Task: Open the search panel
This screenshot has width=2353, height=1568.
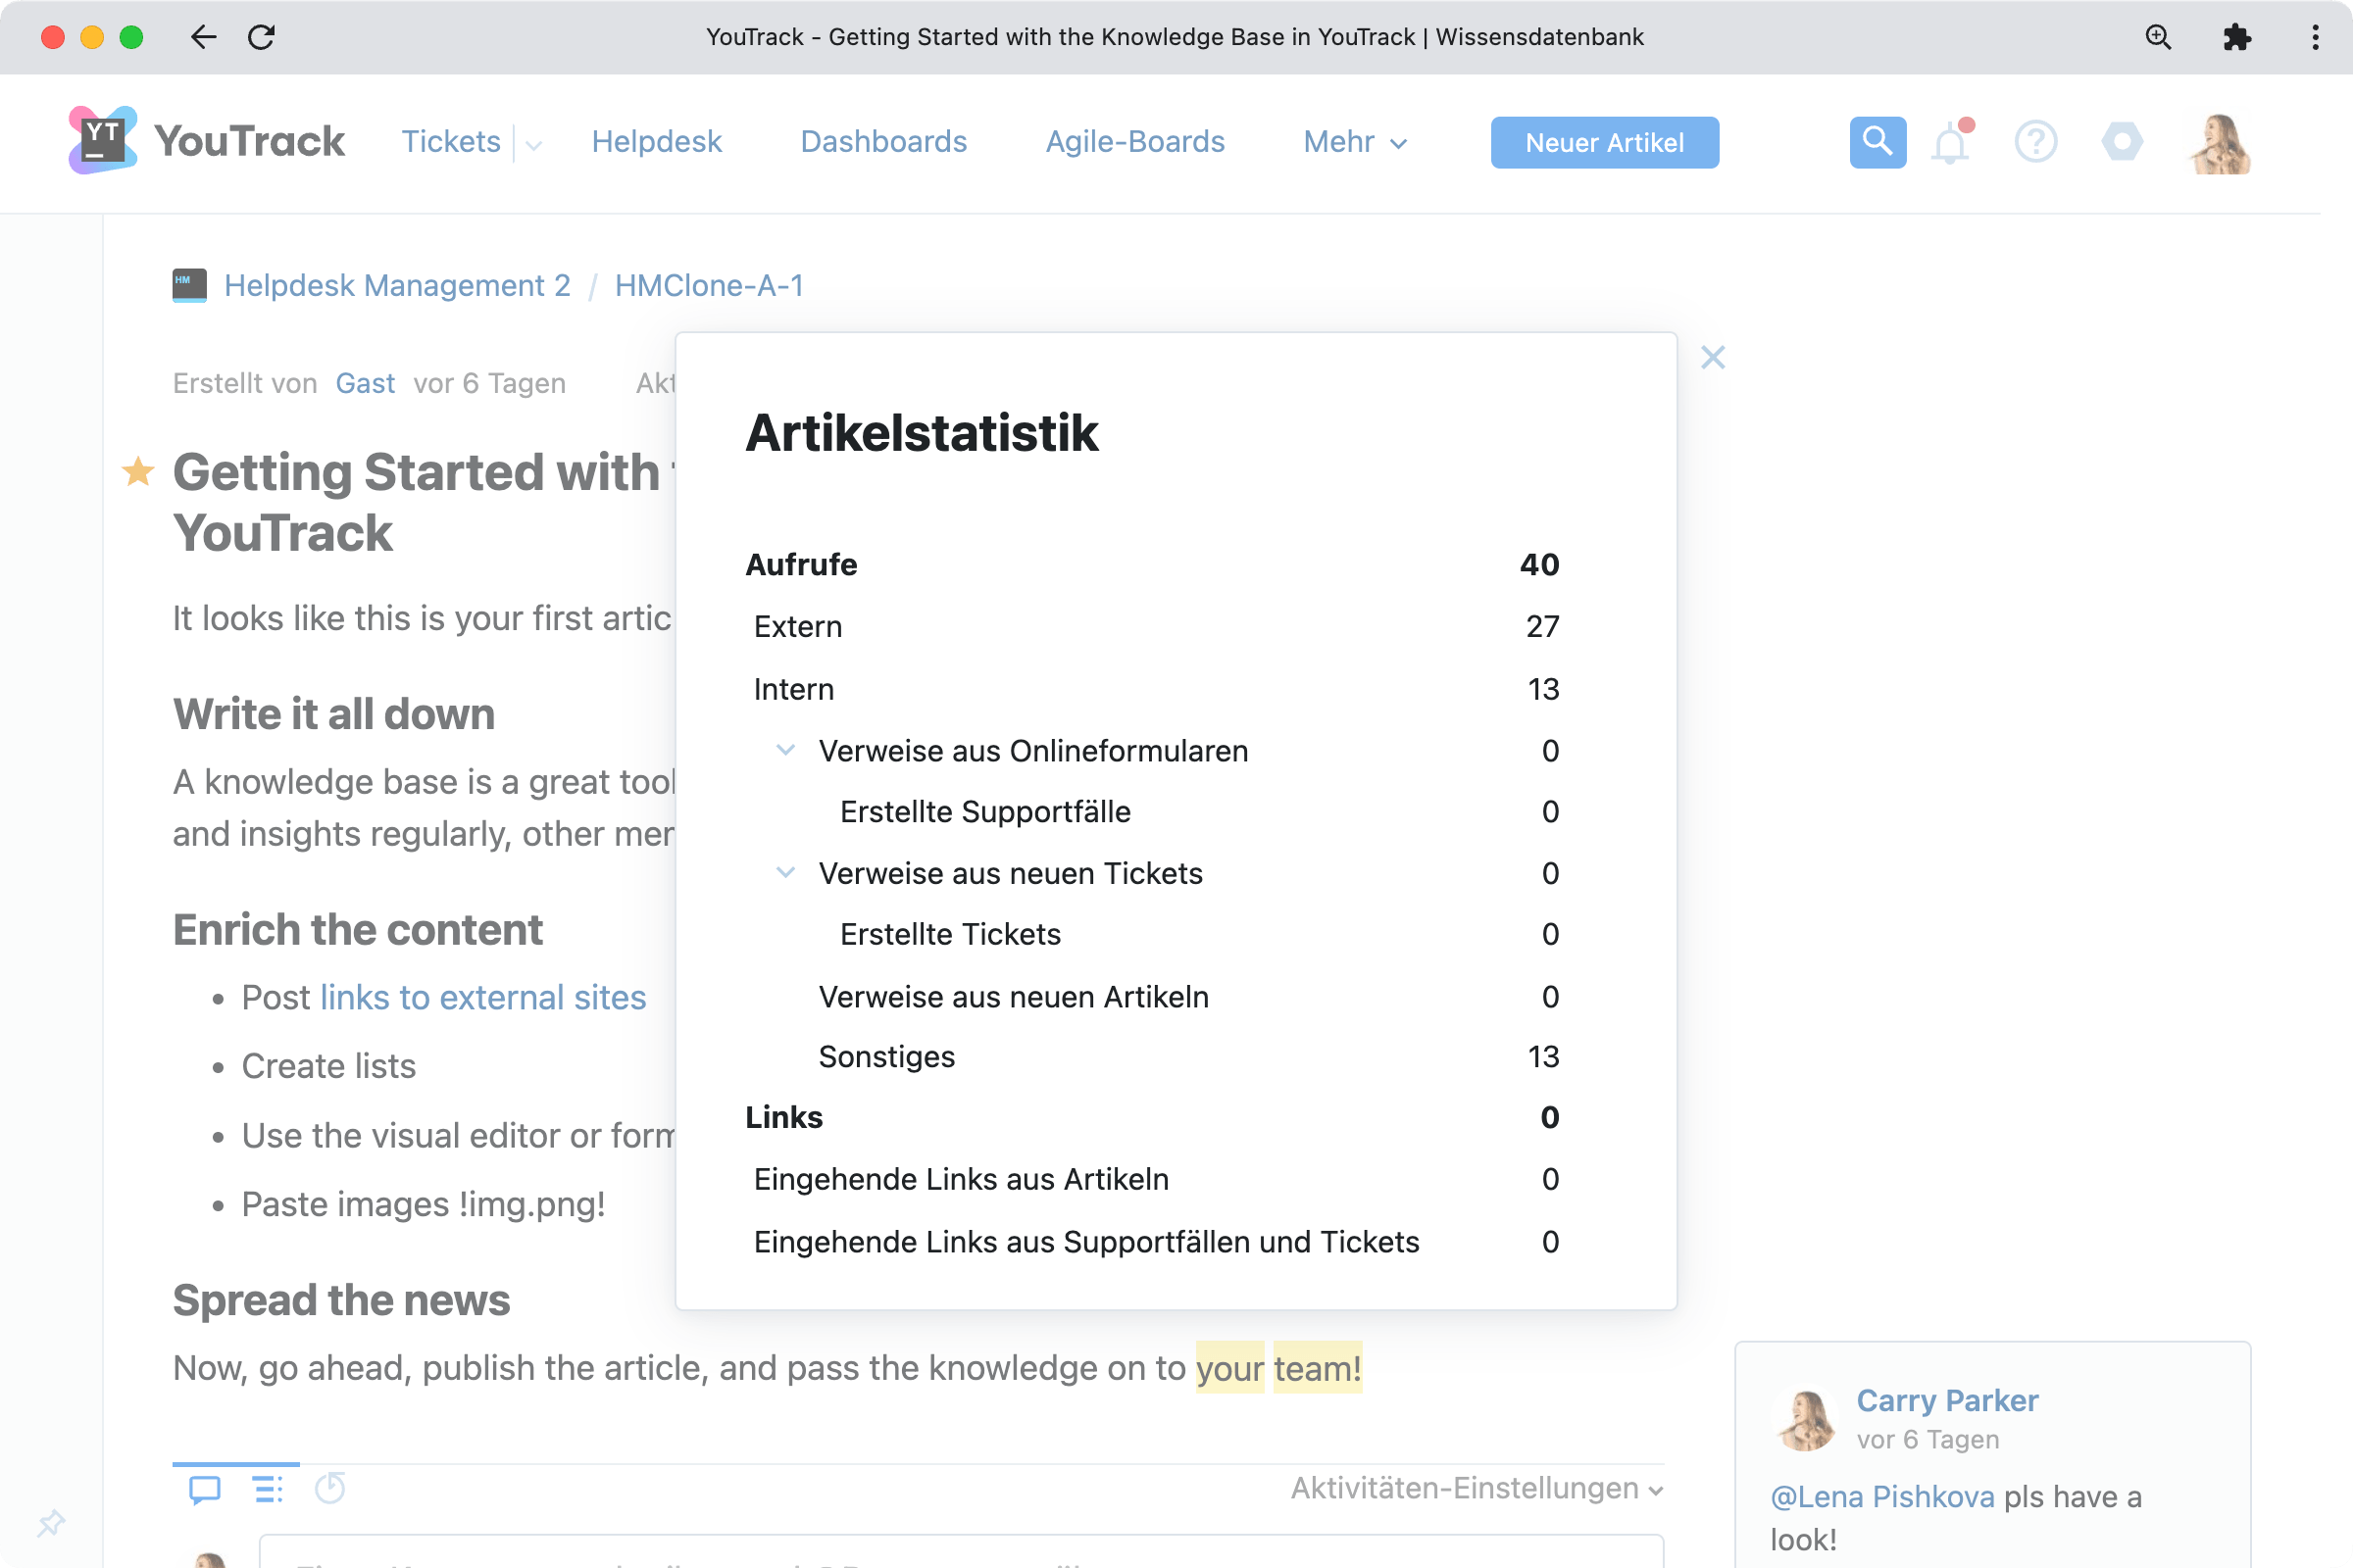Action: coord(1877,142)
